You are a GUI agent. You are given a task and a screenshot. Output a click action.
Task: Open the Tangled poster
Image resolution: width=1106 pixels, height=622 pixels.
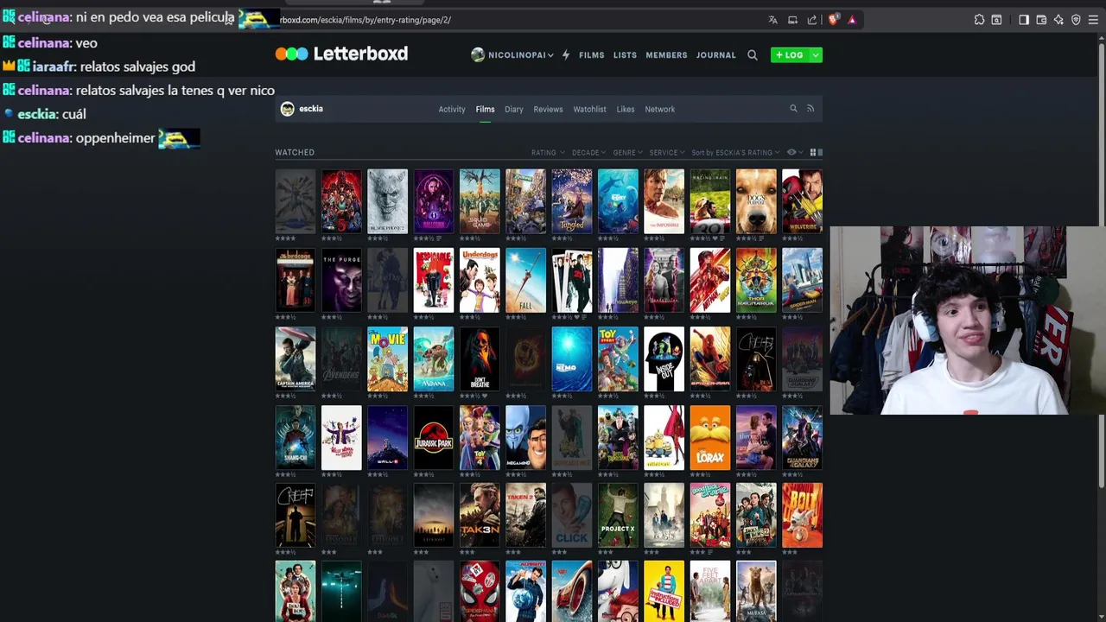pyautogui.click(x=572, y=201)
